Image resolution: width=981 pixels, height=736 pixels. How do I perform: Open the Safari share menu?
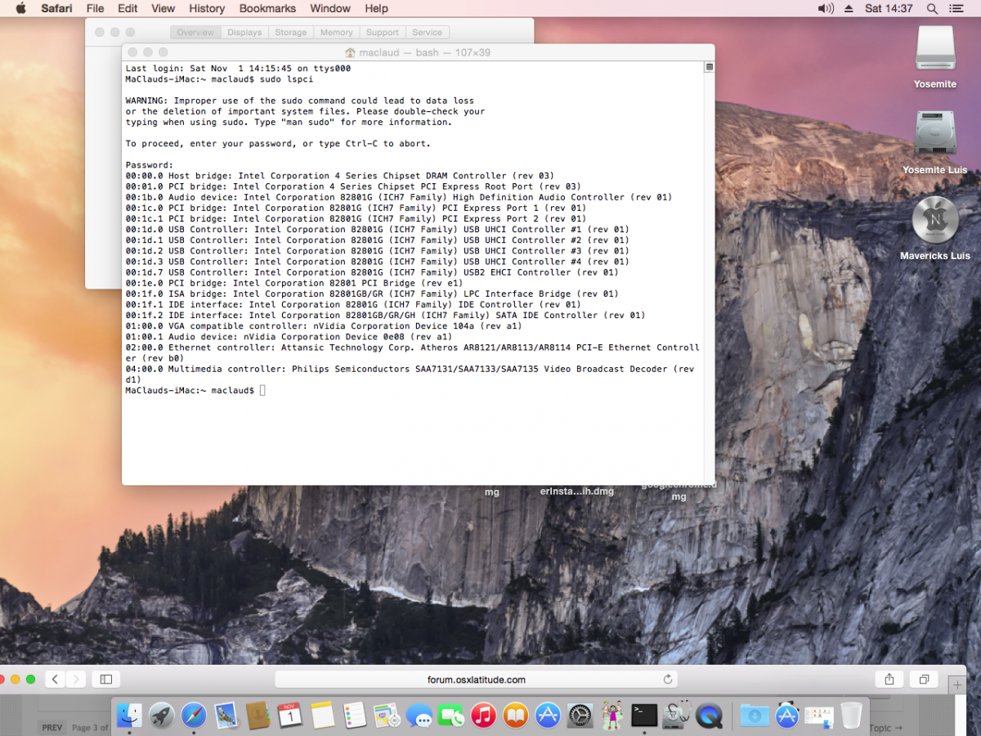pyautogui.click(x=889, y=679)
